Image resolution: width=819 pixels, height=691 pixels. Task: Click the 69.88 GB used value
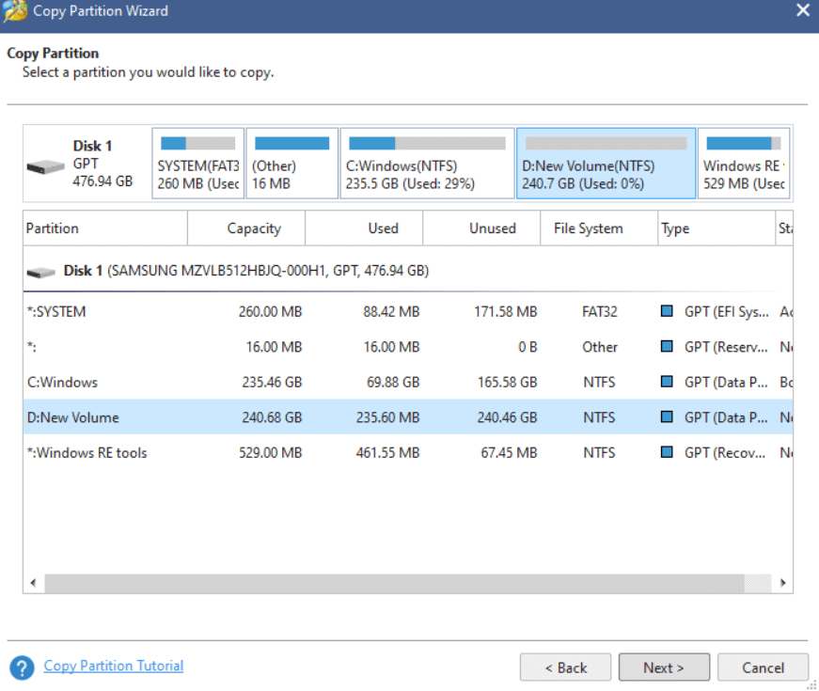(393, 382)
